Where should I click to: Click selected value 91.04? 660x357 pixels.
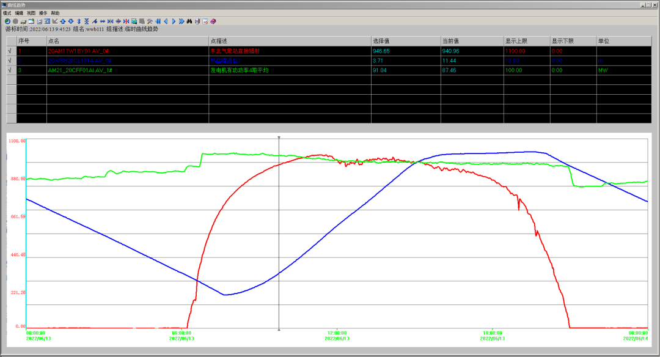(380, 70)
